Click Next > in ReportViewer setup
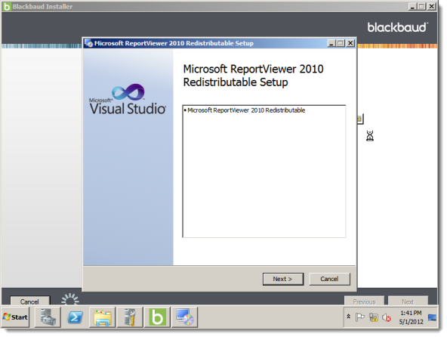 click(283, 279)
